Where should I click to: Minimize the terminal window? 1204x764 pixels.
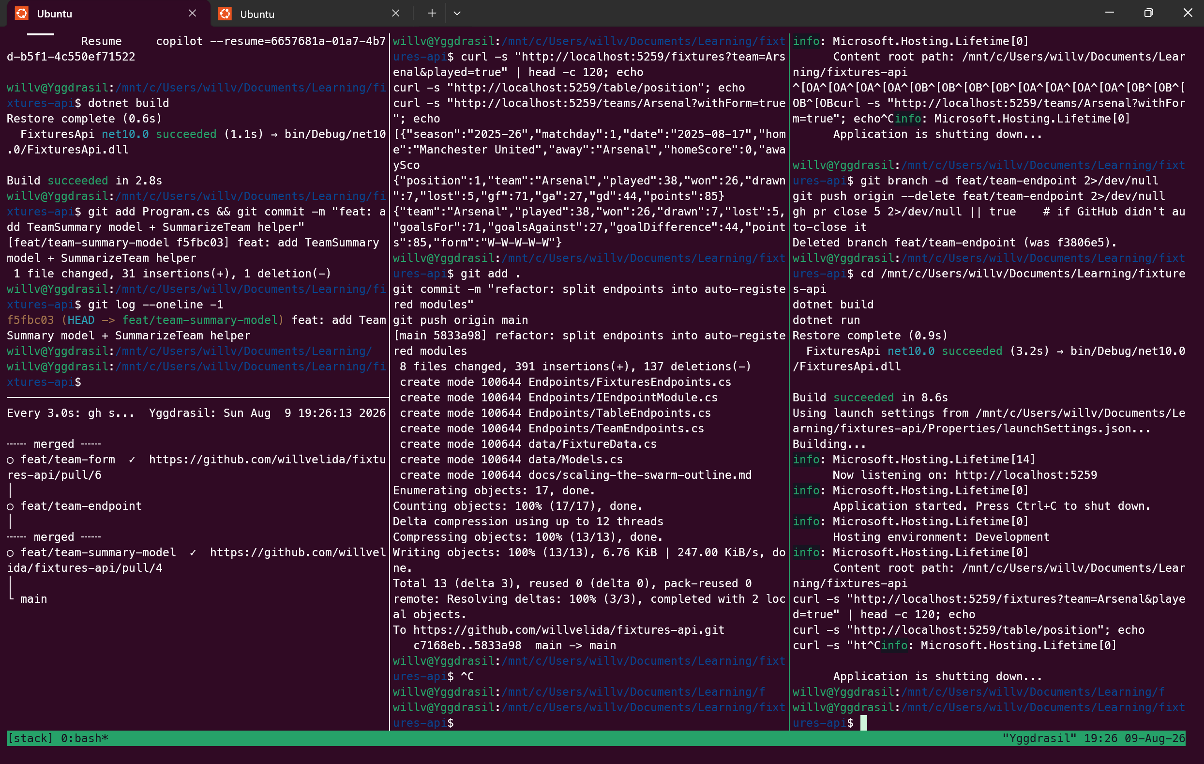(1110, 13)
